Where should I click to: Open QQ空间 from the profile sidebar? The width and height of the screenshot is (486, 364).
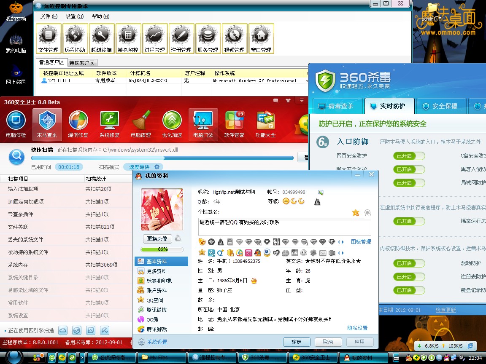(161, 300)
